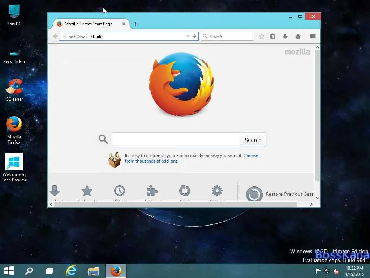Screen dimensions: 370x278
Task: Click the vertical scrollbar up arrow
Action: (x=317, y=47)
